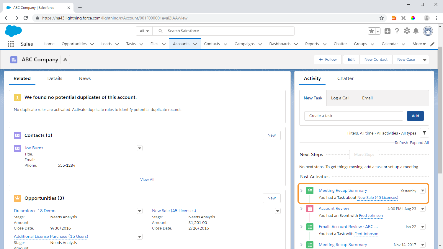This screenshot has width=443, height=249.
Task: Click the activity filter funnel icon
Action: tap(424, 133)
